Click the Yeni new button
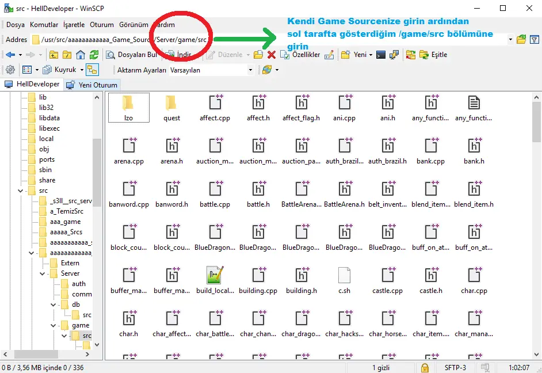The image size is (542, 373). 354,55
